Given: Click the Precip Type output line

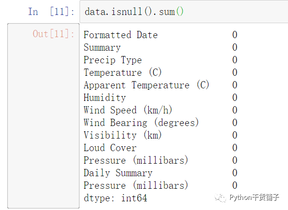Looking at the screenshot, I should (160, 60).
